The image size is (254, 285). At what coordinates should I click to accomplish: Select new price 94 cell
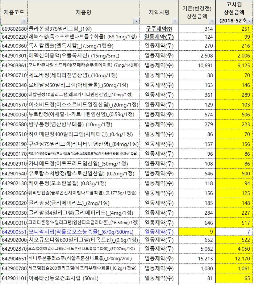[x=234, y=183]
